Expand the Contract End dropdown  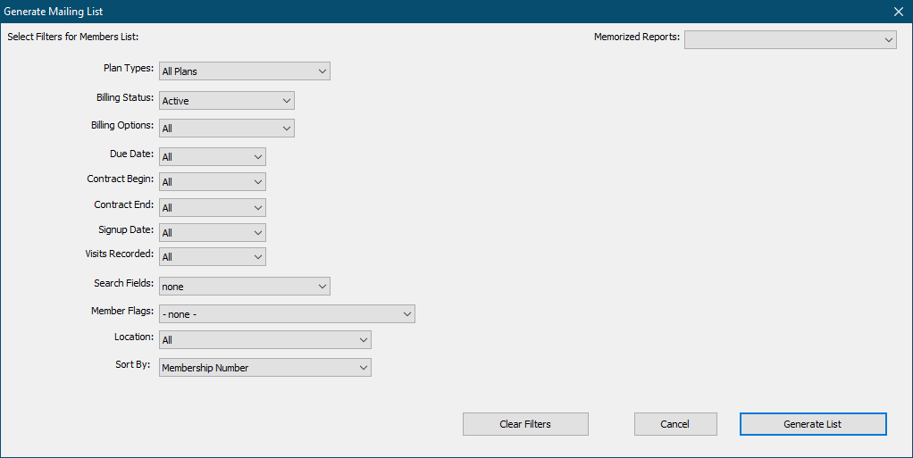[212, 208]
